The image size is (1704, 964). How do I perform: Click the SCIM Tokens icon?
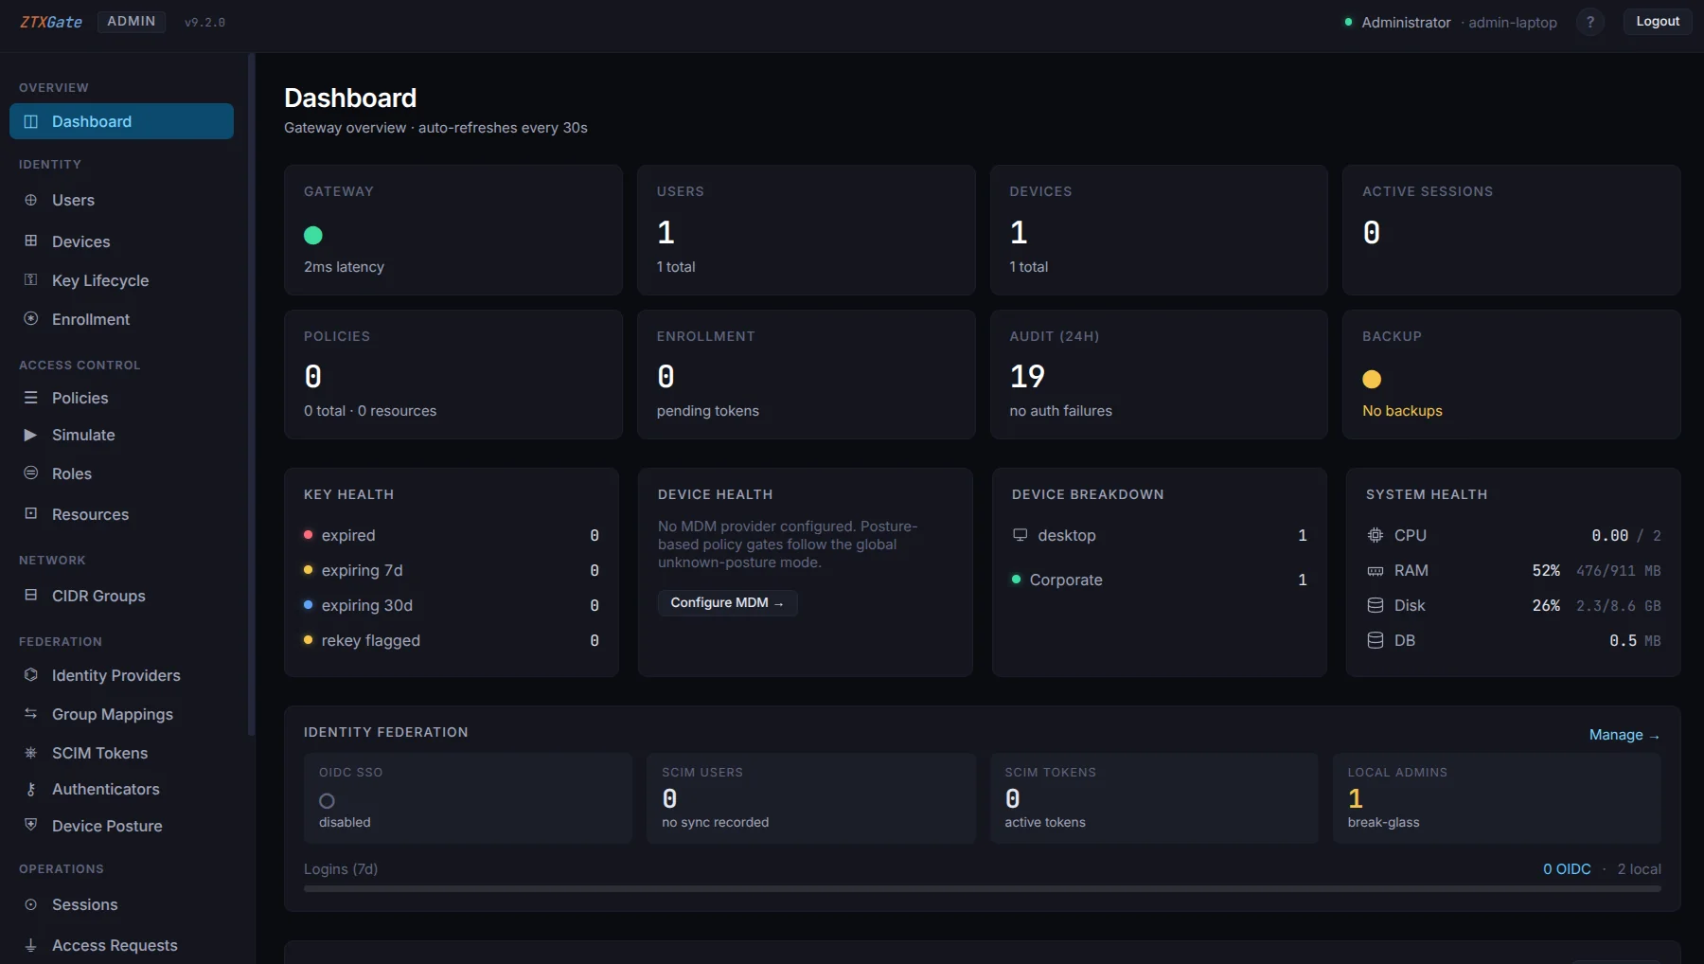coord(30,753)
